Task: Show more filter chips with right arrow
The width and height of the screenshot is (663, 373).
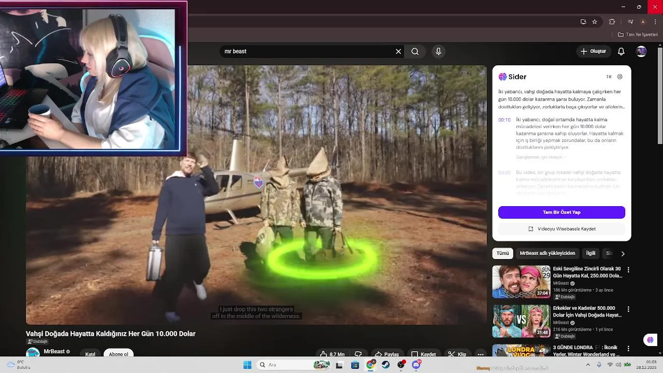Action: click(623, 253)
